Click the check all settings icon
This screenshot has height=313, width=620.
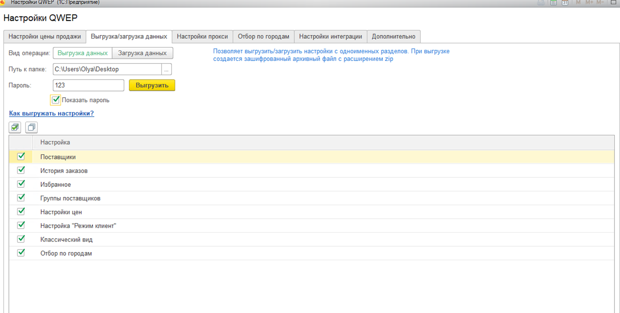(x=15, y=127)
